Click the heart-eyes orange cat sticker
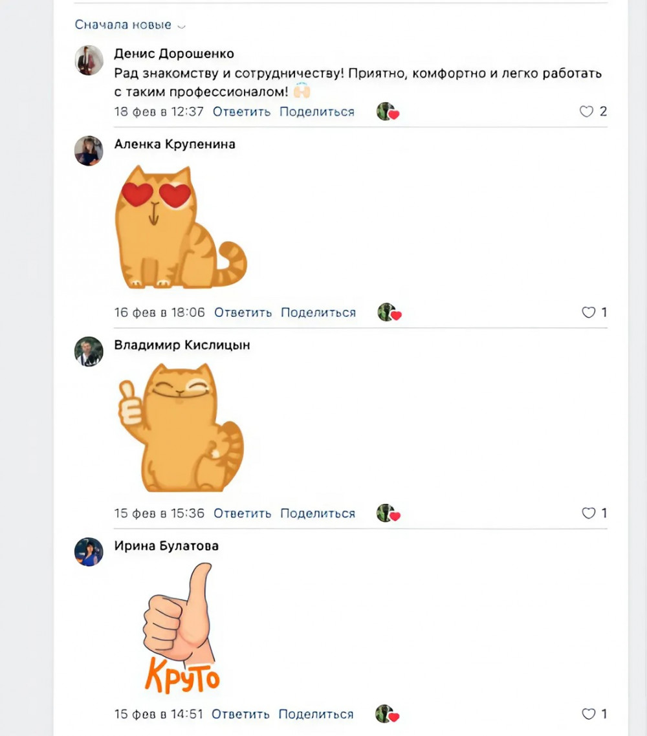The height and width of the screenshot is (736, 647). [x=179, y=226]
